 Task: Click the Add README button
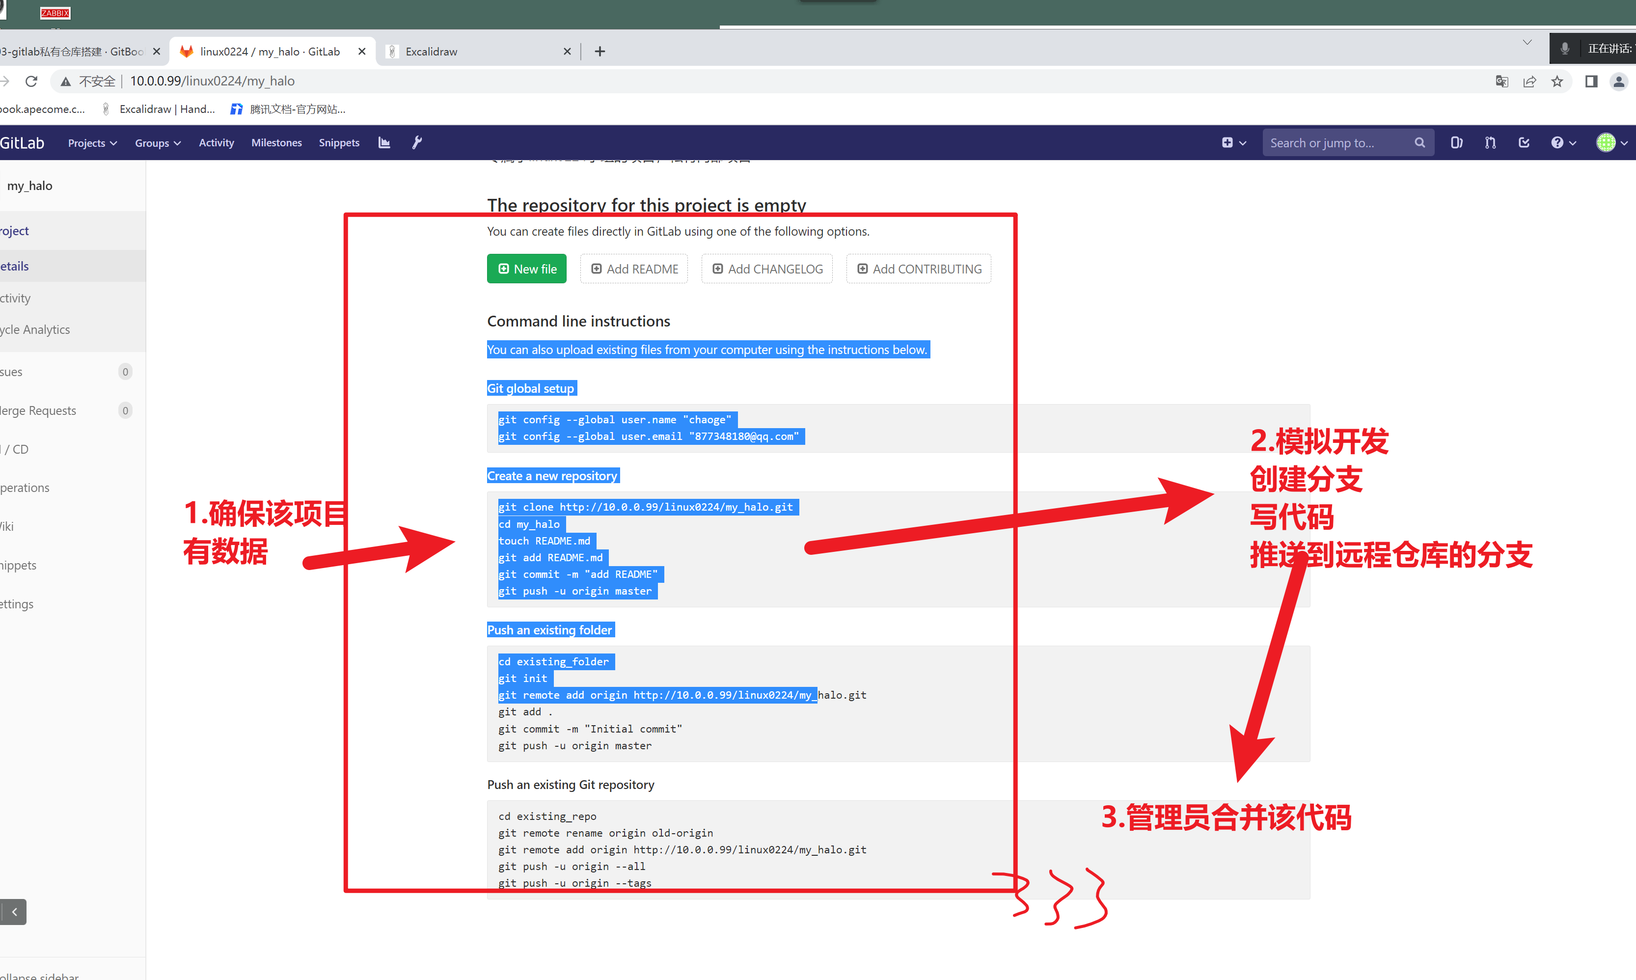(634, 269)
